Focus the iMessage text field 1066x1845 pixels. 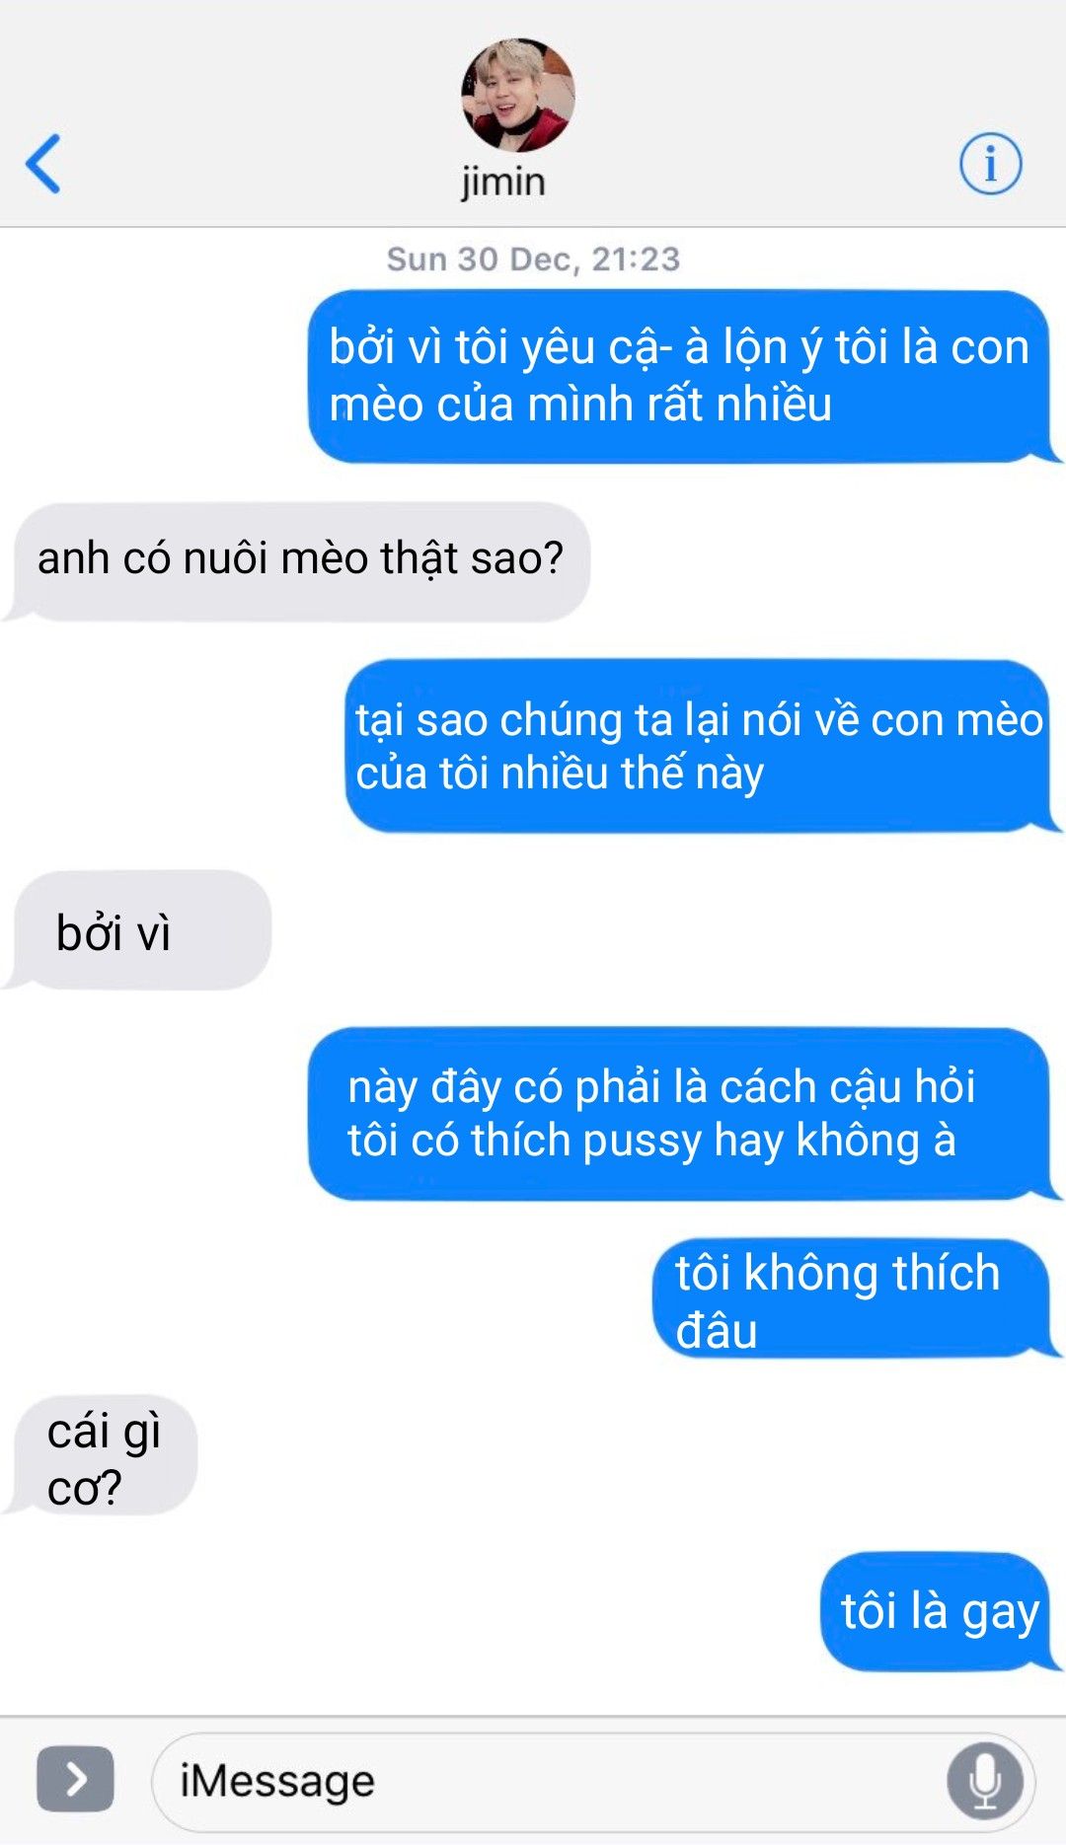click(593, 1781)
